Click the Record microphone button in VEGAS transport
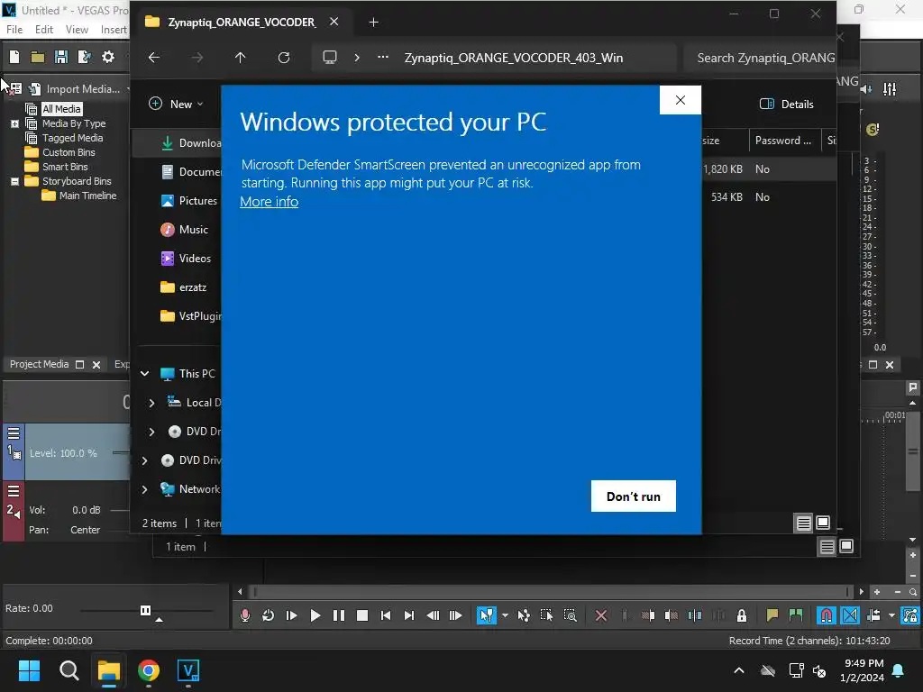Screen dimensions: 923x692 (x=245, y=615)
